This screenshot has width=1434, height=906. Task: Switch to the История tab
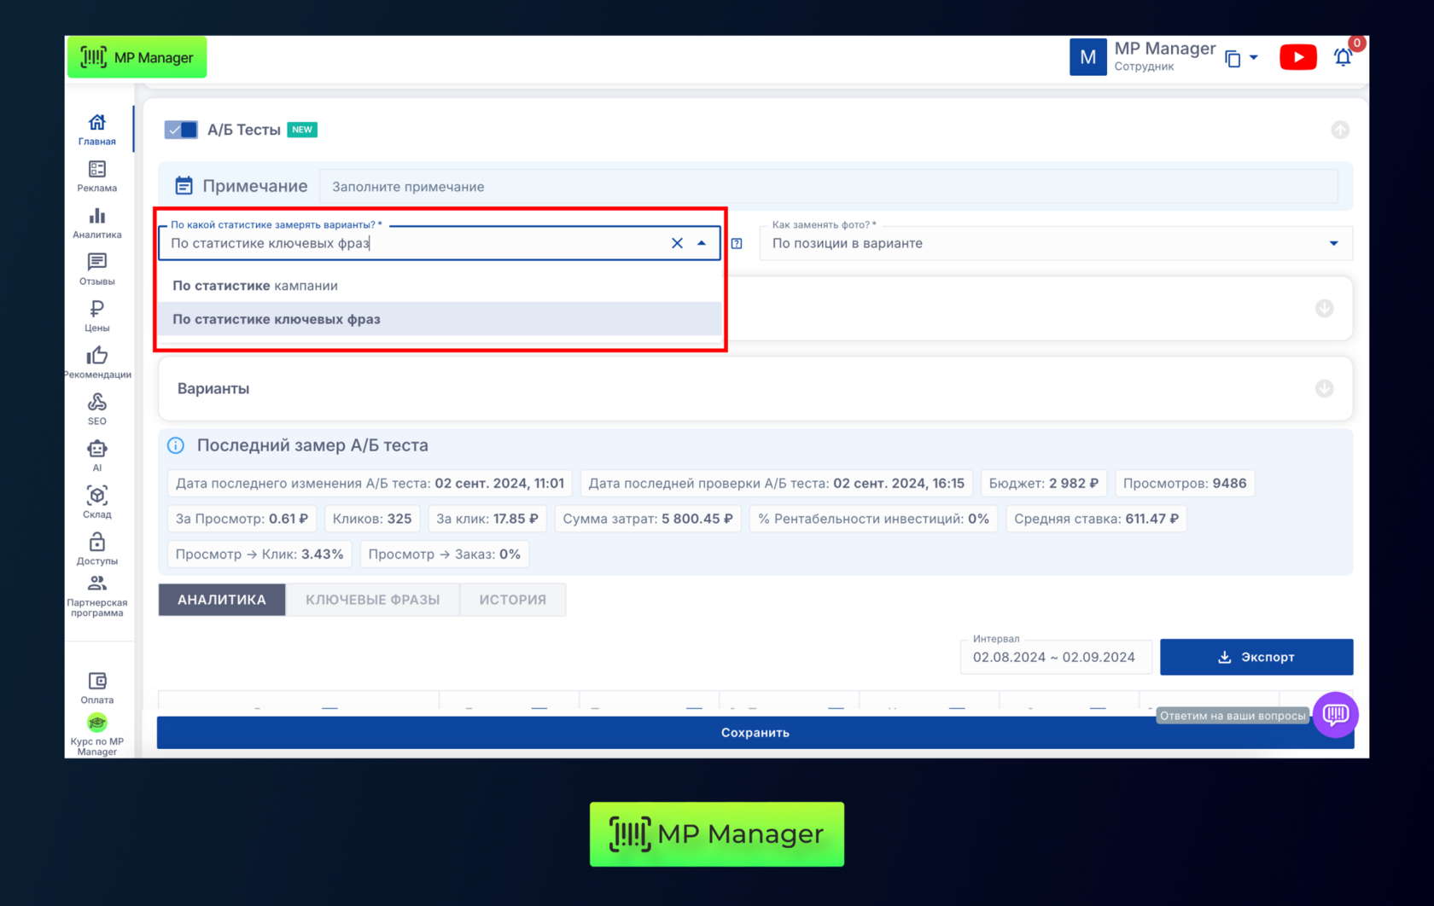click(x=512, y=600)
